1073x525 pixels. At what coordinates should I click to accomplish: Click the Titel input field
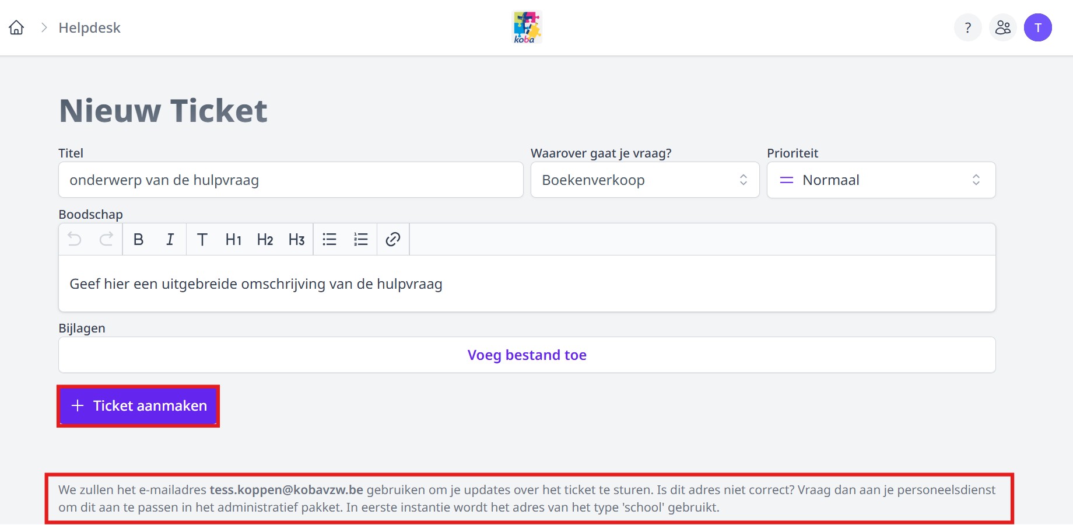(x=290, y=180)
